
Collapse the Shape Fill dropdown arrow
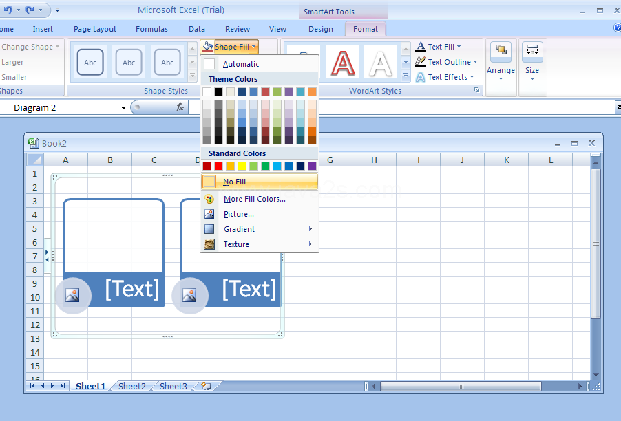coord(254,47)
